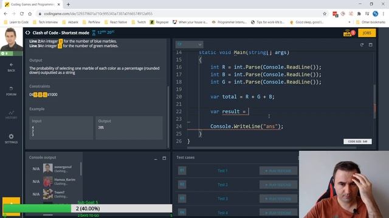Click the editor vertical scrollbar
This screenshot has height=218, width=389.
tap(374, 101)
